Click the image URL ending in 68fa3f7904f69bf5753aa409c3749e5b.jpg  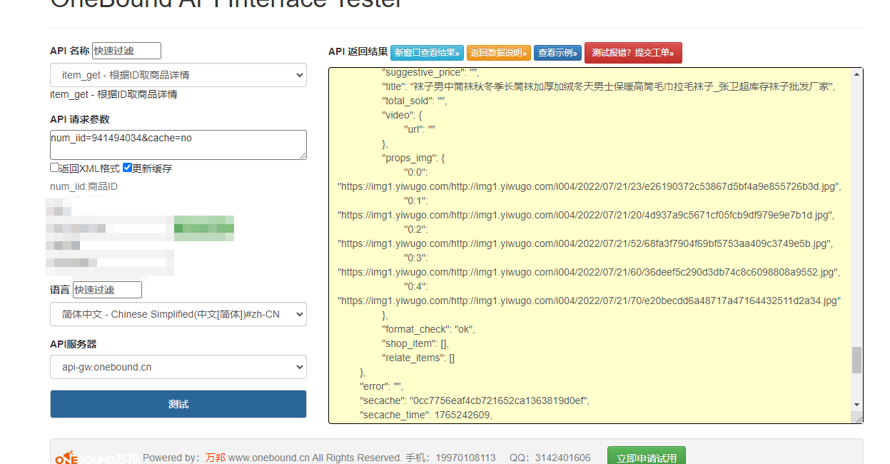tap(585, 243)
